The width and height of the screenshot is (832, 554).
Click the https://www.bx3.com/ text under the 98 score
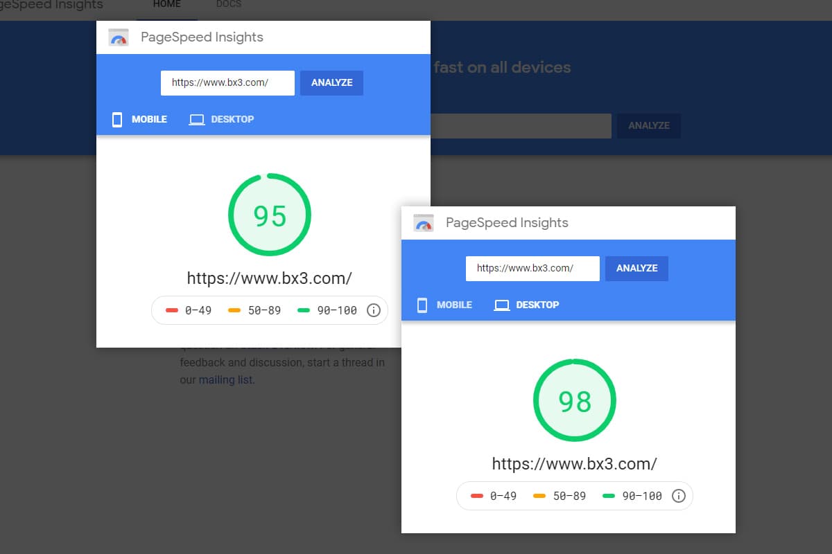[x=575, y=464]
